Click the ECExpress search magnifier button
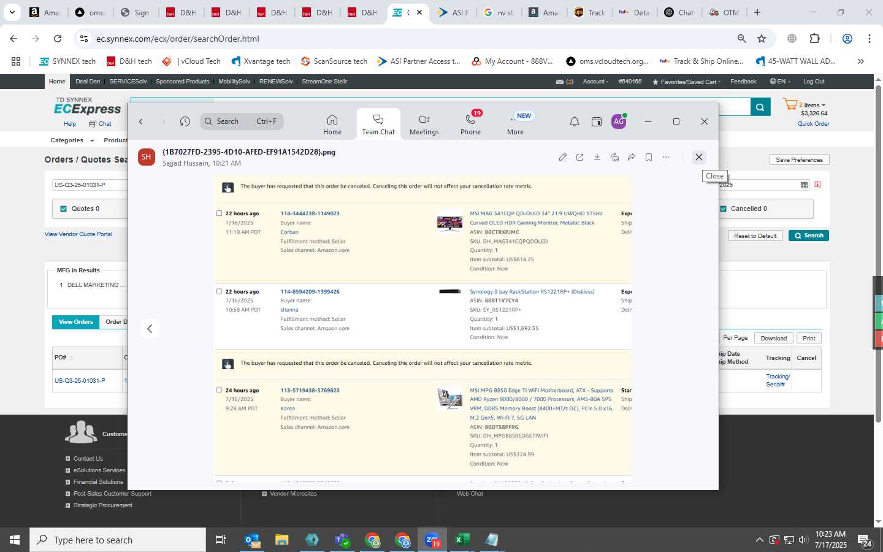The image size is (883, 552). pyautogui.click(x=760, y=107)
